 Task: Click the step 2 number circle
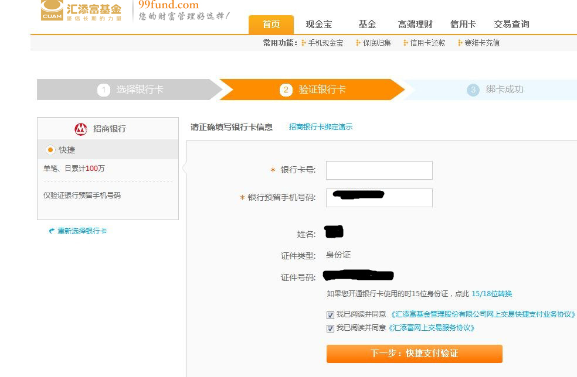[x=286, y=90]
